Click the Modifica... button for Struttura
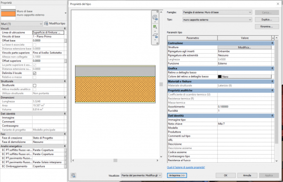 coord(244,47)
